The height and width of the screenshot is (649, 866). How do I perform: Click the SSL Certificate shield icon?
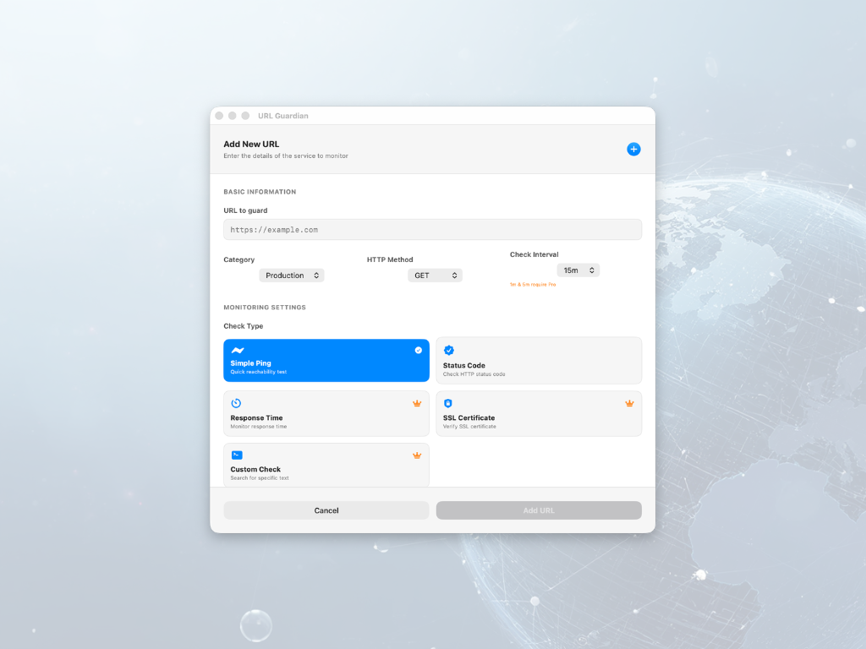448,403
